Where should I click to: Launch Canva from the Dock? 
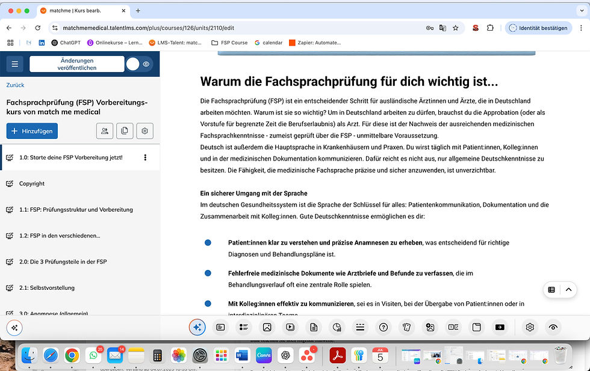[x=264, y=355]
